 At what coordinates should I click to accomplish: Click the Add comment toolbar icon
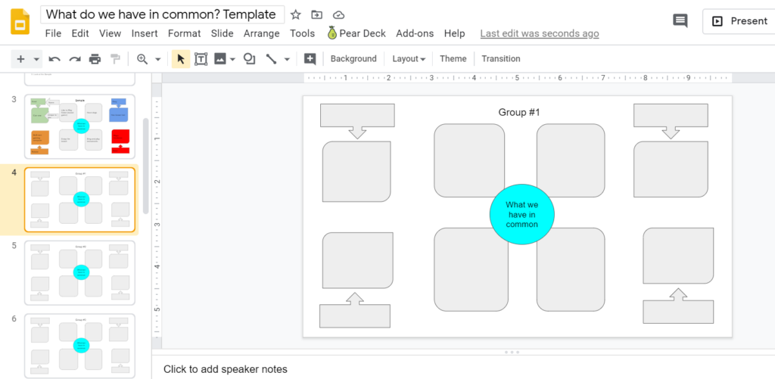coord(310,59)
